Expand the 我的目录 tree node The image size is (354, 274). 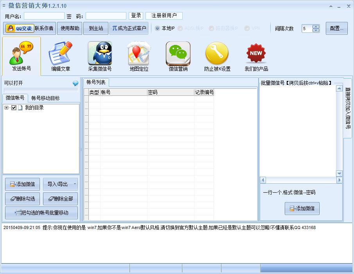click(x=6, y=108)
